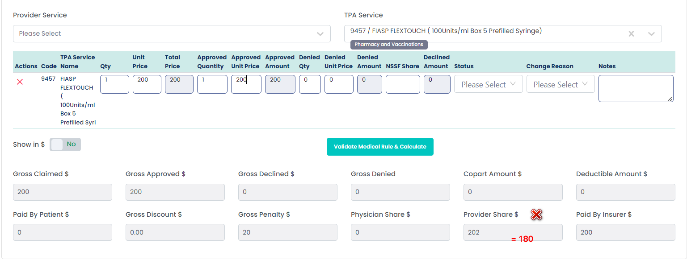Expand the TPA Service dropdown arrow
Viewport: 687px width, 260px height.
(651, 34)
